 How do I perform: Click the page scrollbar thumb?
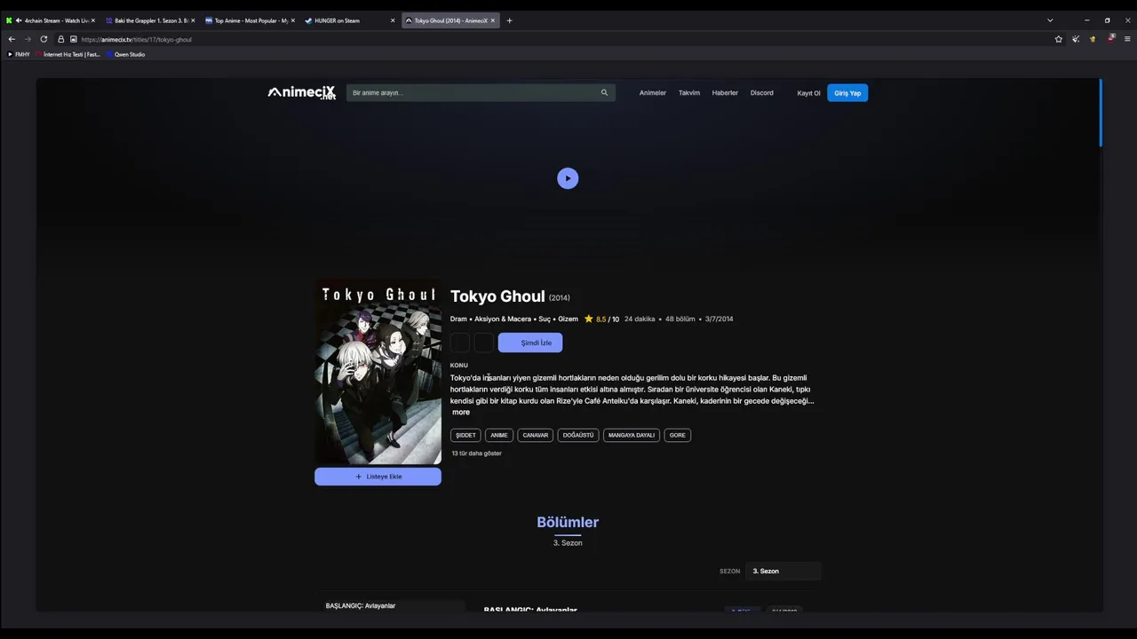point(1101,113)
